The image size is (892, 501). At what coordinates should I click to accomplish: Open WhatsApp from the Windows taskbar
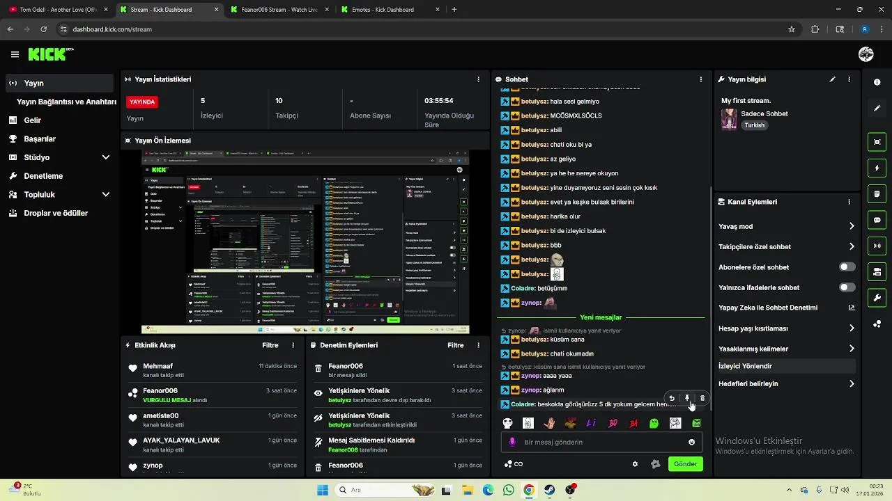coord(508,490)
